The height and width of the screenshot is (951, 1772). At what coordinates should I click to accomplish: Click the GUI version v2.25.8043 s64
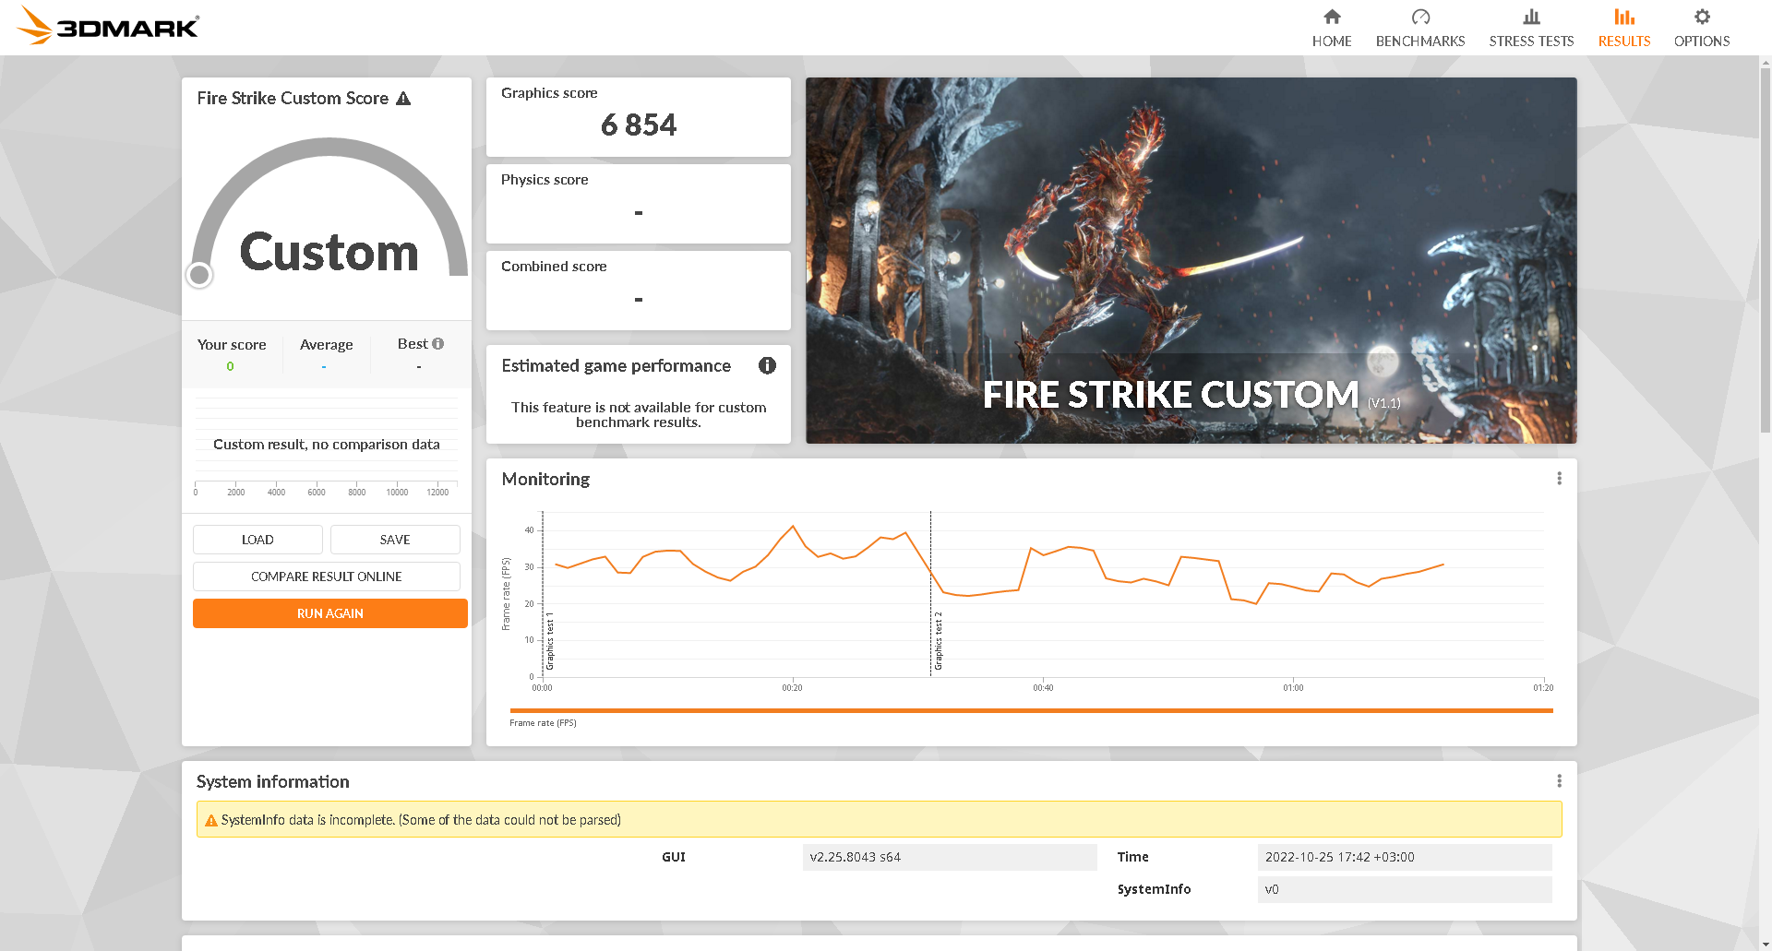click(950, 857)
